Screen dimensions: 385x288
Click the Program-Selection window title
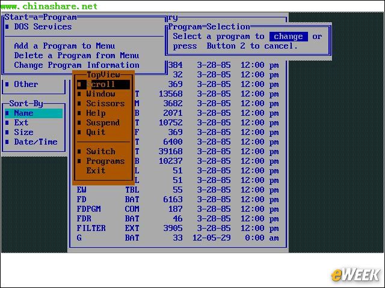(x=209, y=26)
